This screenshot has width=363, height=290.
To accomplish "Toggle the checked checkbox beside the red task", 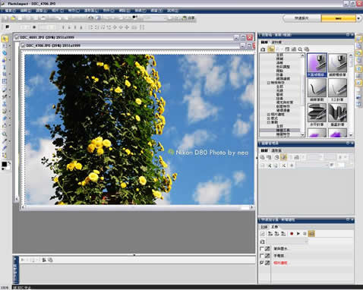I will pyautogui.click(x=262, y=263).
